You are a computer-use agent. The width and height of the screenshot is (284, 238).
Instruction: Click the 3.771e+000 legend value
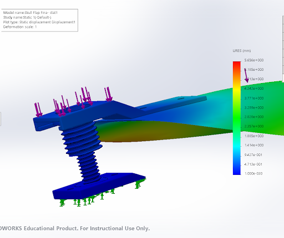(254, 98)
